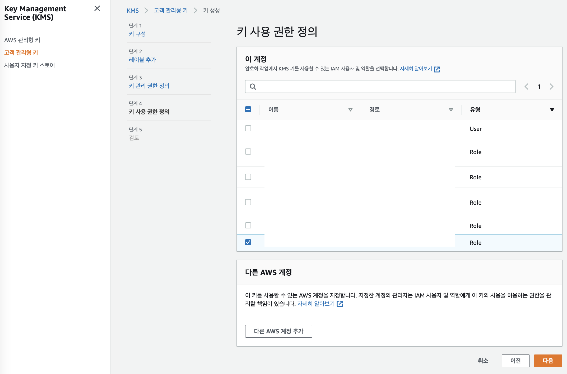The height and width of the screenshot is (374, 567).
Task: Close the KMS sidebar panel
Action: [x=97, y=8]
